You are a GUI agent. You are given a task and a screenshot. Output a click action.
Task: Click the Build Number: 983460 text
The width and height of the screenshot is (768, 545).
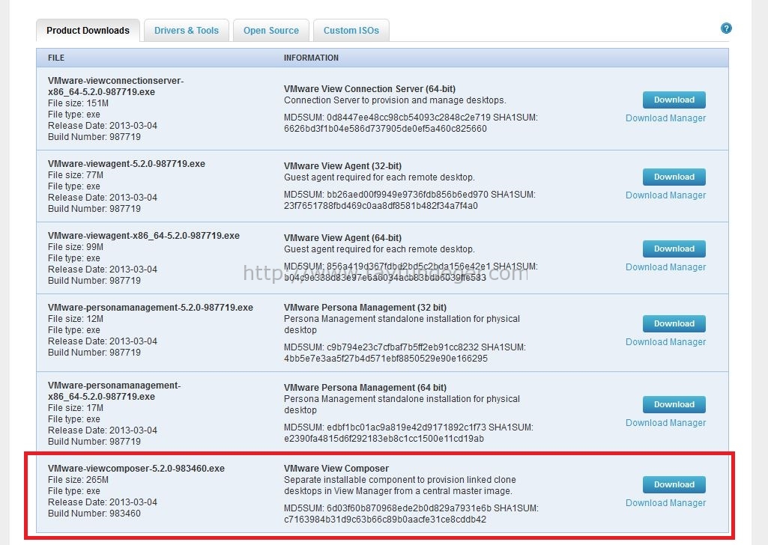click(94, 514)
